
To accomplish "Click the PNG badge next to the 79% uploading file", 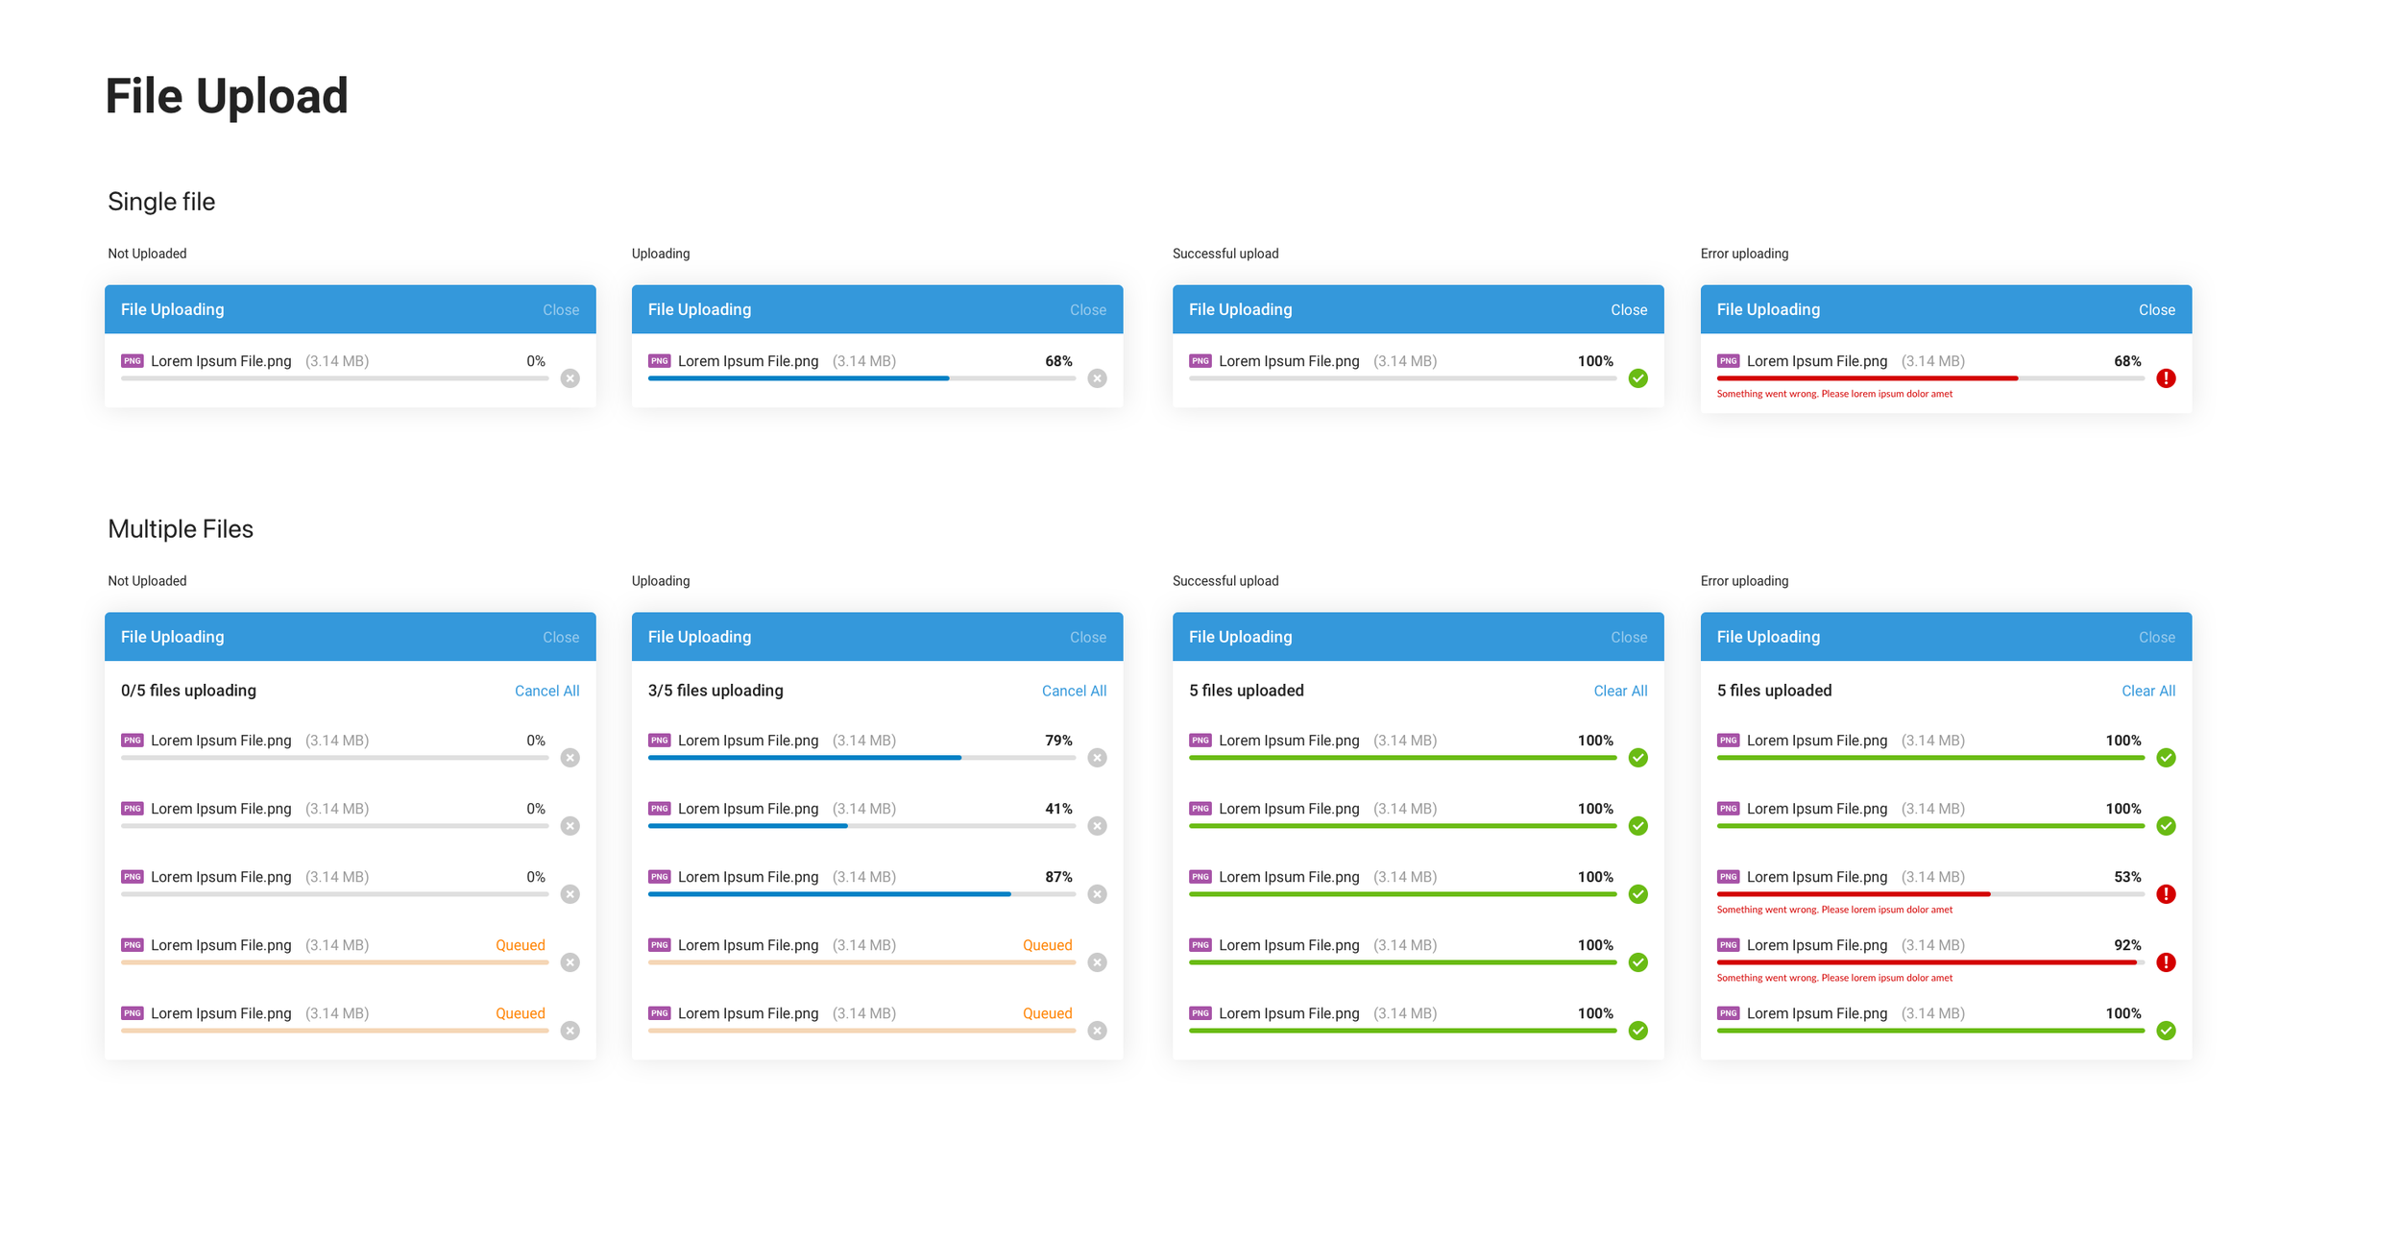I will (x=660, y=740).
